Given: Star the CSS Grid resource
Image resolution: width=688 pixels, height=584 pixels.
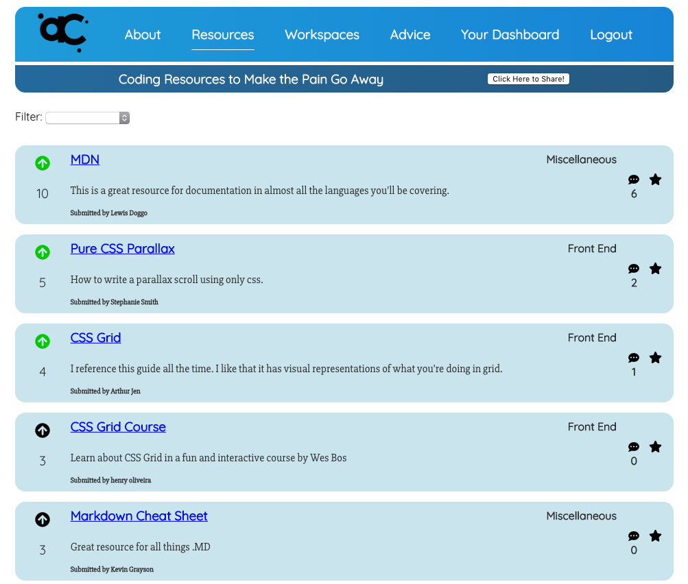Looking at the screenshot, I should tap(655, 358).
